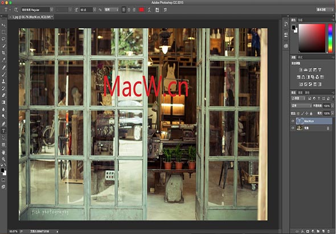This screenshot has width=336, height=234.
Task: Switch to the Styles tab
Action: click(x=300, y=57)
